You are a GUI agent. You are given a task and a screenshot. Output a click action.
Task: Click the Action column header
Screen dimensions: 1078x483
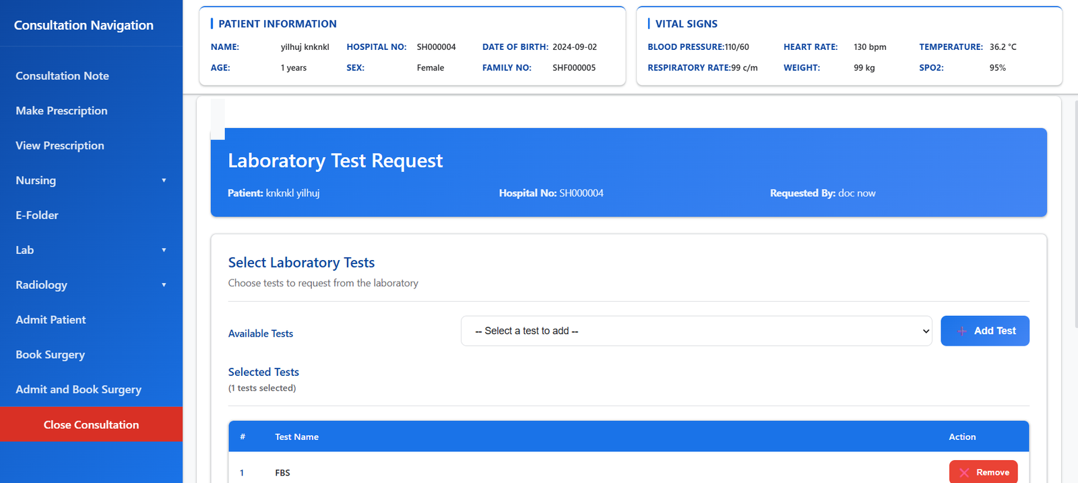(961, 437)
